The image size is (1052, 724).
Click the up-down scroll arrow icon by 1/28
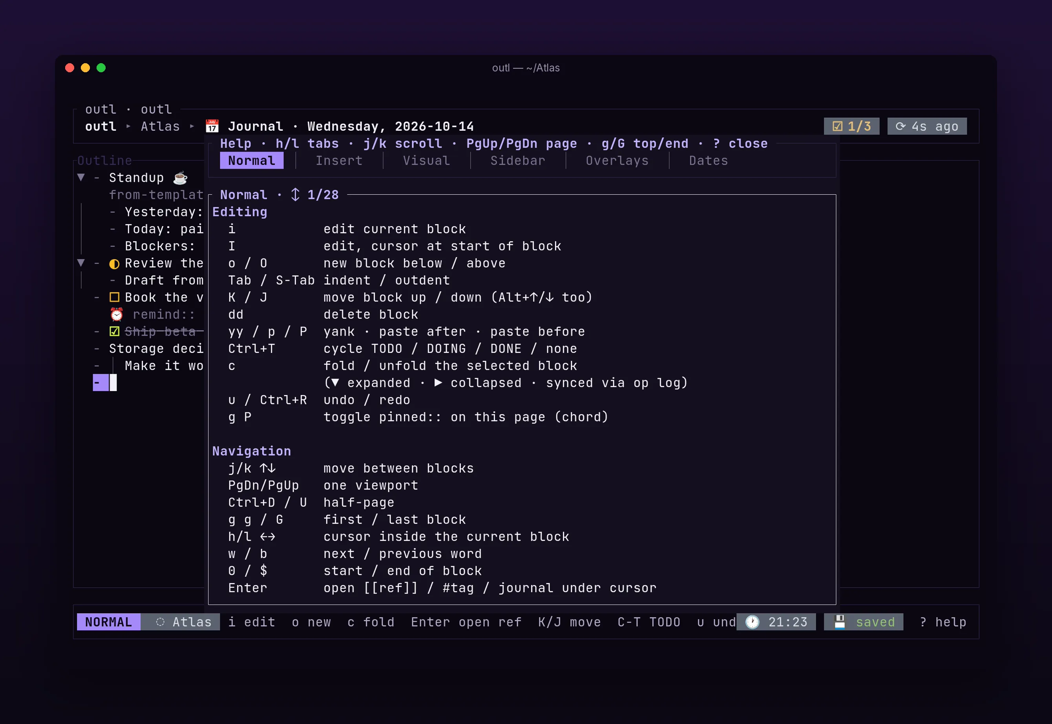(295, 195)
